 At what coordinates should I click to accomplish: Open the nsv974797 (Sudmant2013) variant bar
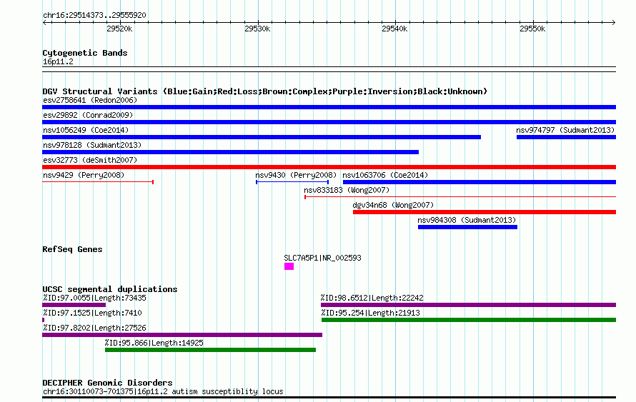[566, 137]
